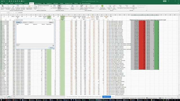Open Управление моделью данных

coord(102,7)
